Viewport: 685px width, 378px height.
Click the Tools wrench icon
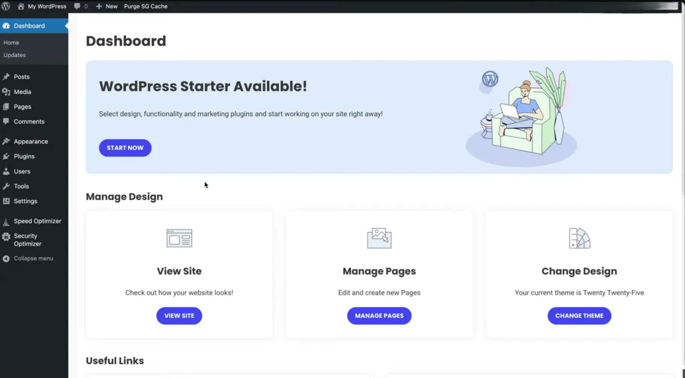[x=6, y=186]
